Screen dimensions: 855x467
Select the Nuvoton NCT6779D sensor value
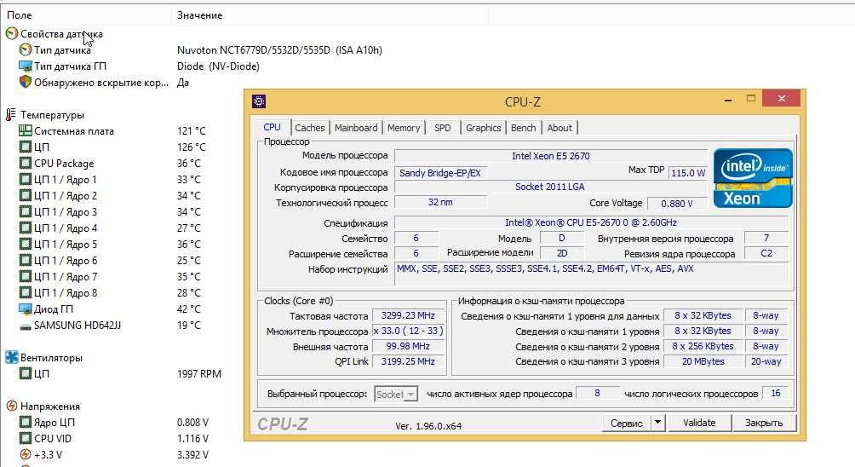point(279,49)
